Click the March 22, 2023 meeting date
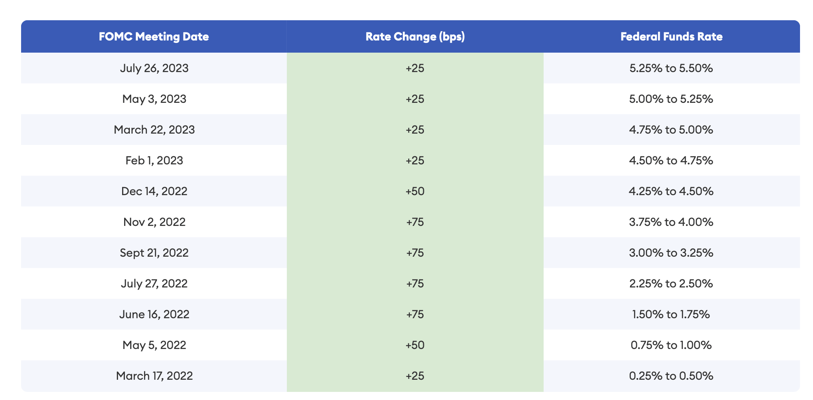This screenshot has width=813, height=400. 154,130
